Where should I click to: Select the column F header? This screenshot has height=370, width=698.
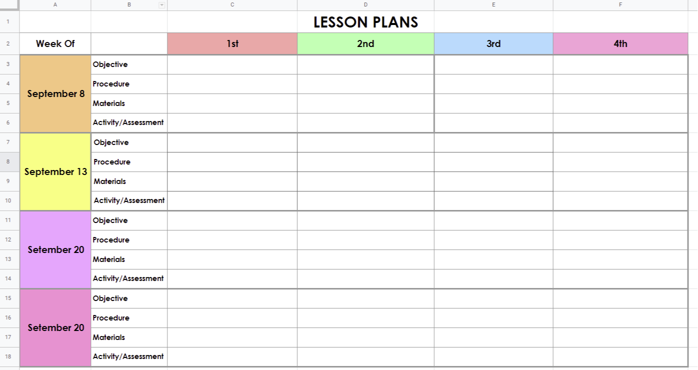pyautogui.click(x=621, y=5)
